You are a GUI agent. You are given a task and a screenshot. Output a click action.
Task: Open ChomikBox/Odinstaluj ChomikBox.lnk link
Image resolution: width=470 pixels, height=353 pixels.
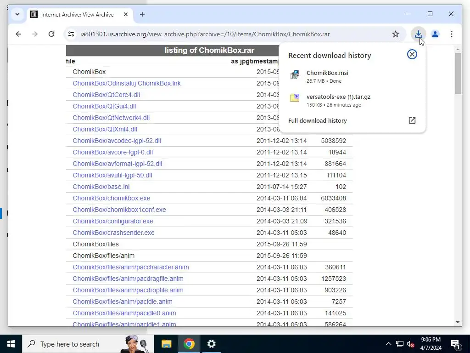127,83
